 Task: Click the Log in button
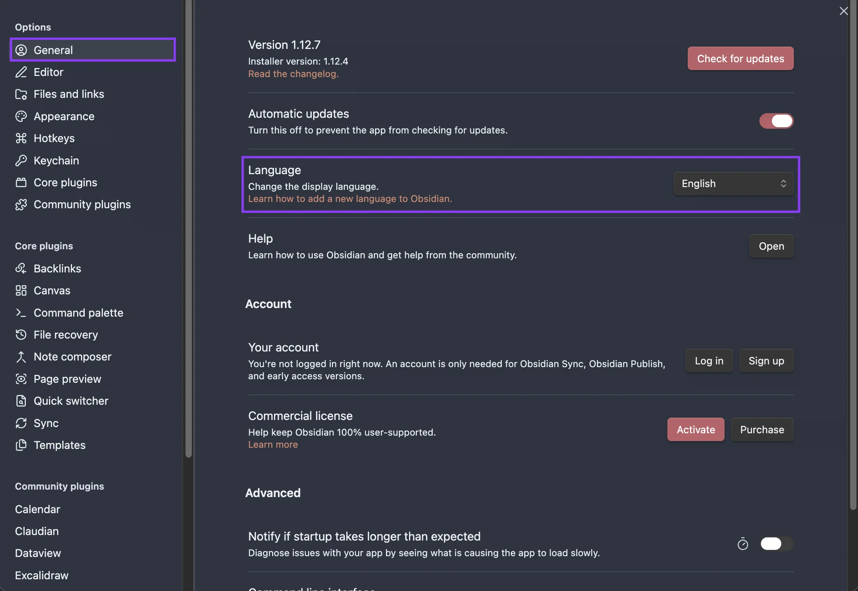pyautogui.click(x=709, y=360)
